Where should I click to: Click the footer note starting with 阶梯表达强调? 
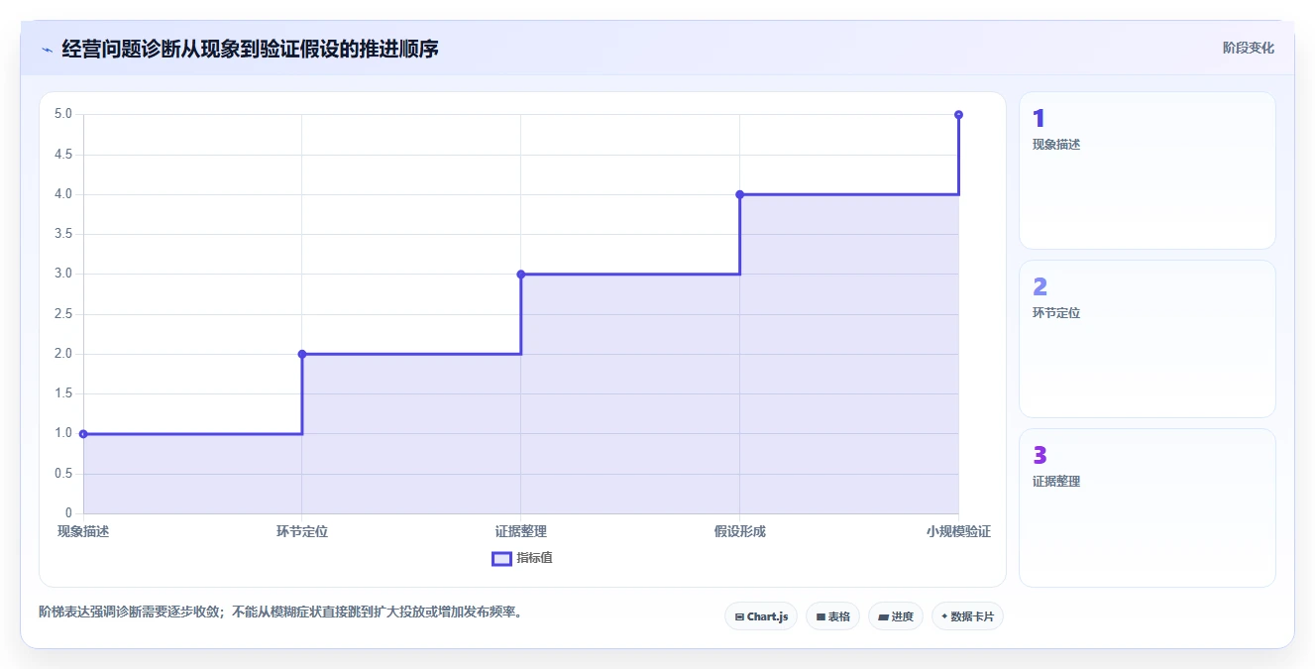point(279,612)
